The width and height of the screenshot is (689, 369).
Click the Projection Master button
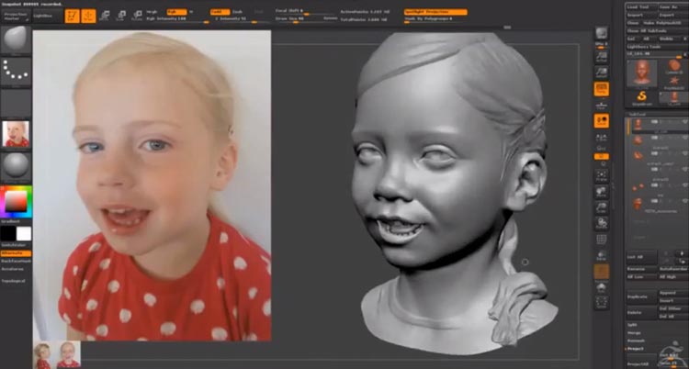pyautogui.click(x=16, y=17)
